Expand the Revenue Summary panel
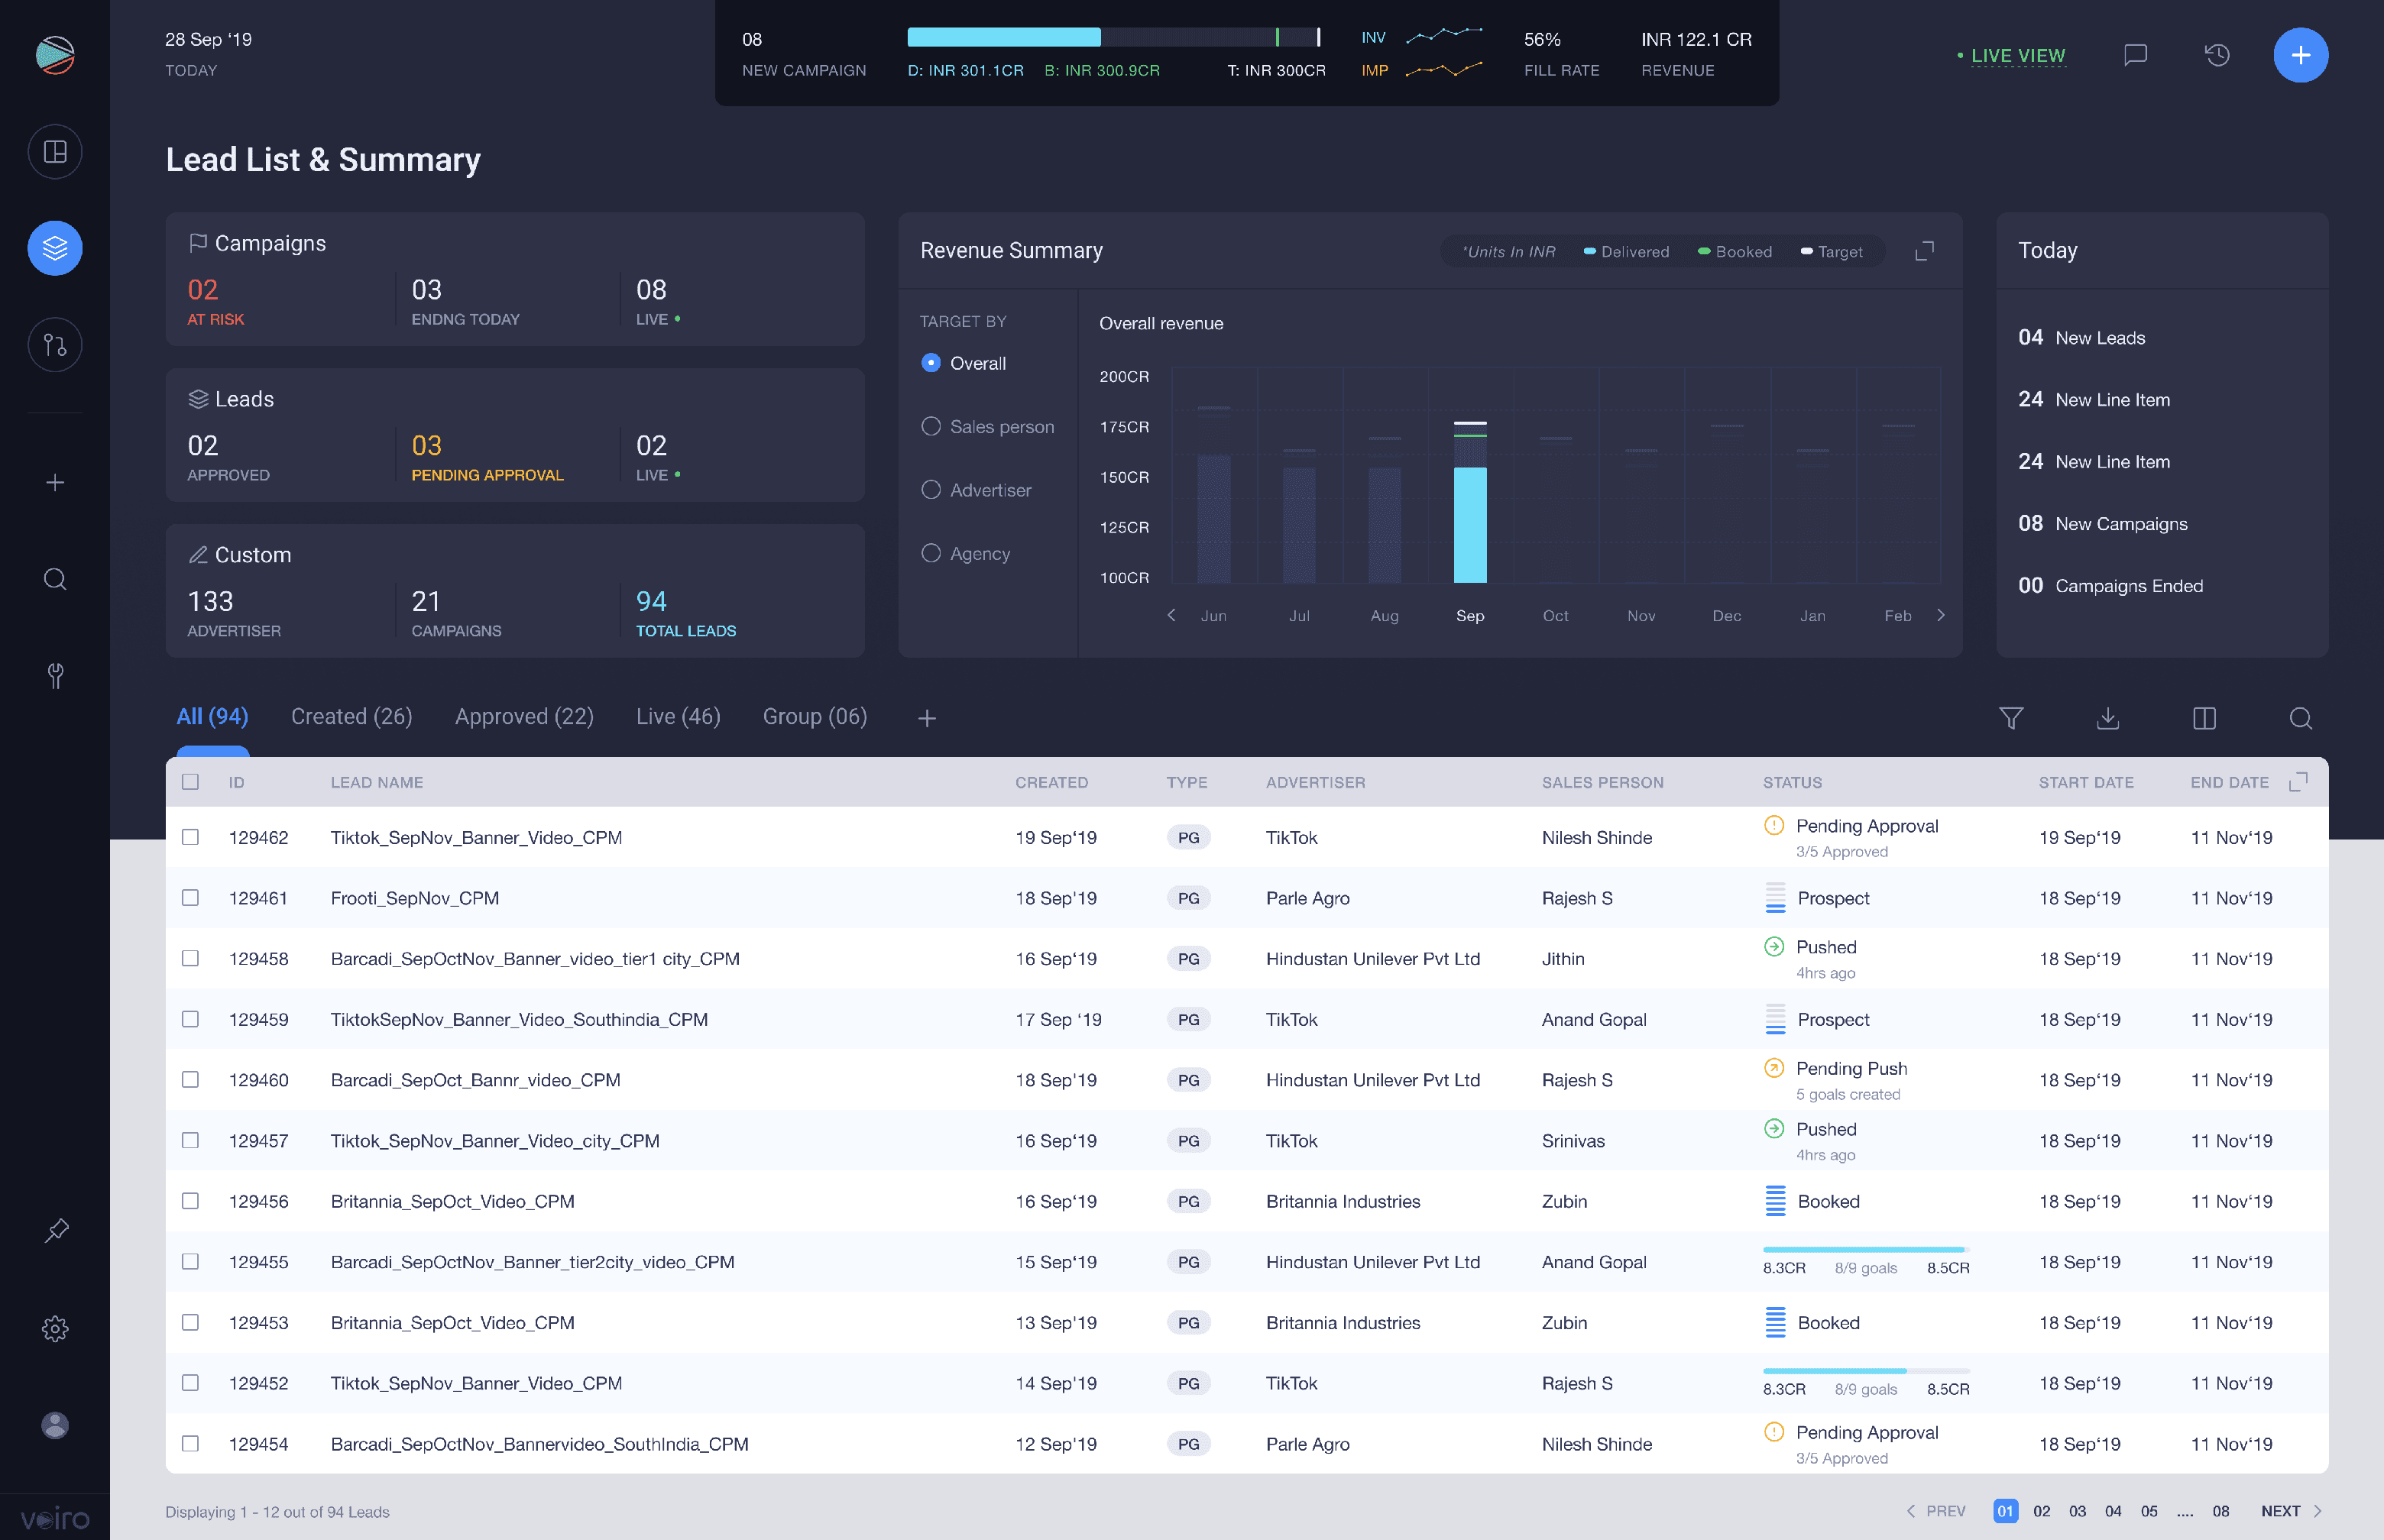Image resolution: width=2384 pixels, height=1540 pixels. [x=1924, y=251]
